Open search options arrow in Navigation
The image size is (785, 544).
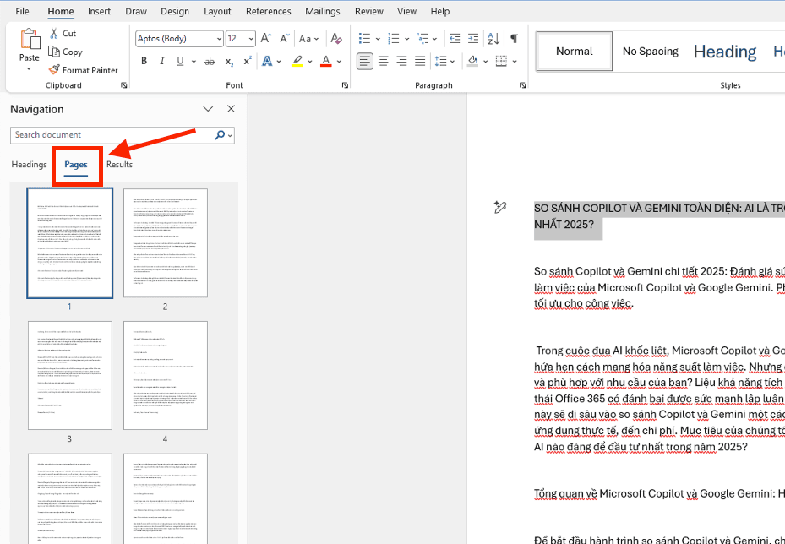coord(230,135)
